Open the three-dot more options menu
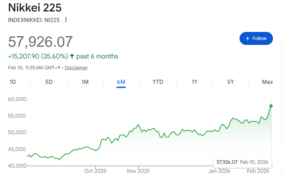Viewport: 282px width, 180px height. [x=66, y=20]
